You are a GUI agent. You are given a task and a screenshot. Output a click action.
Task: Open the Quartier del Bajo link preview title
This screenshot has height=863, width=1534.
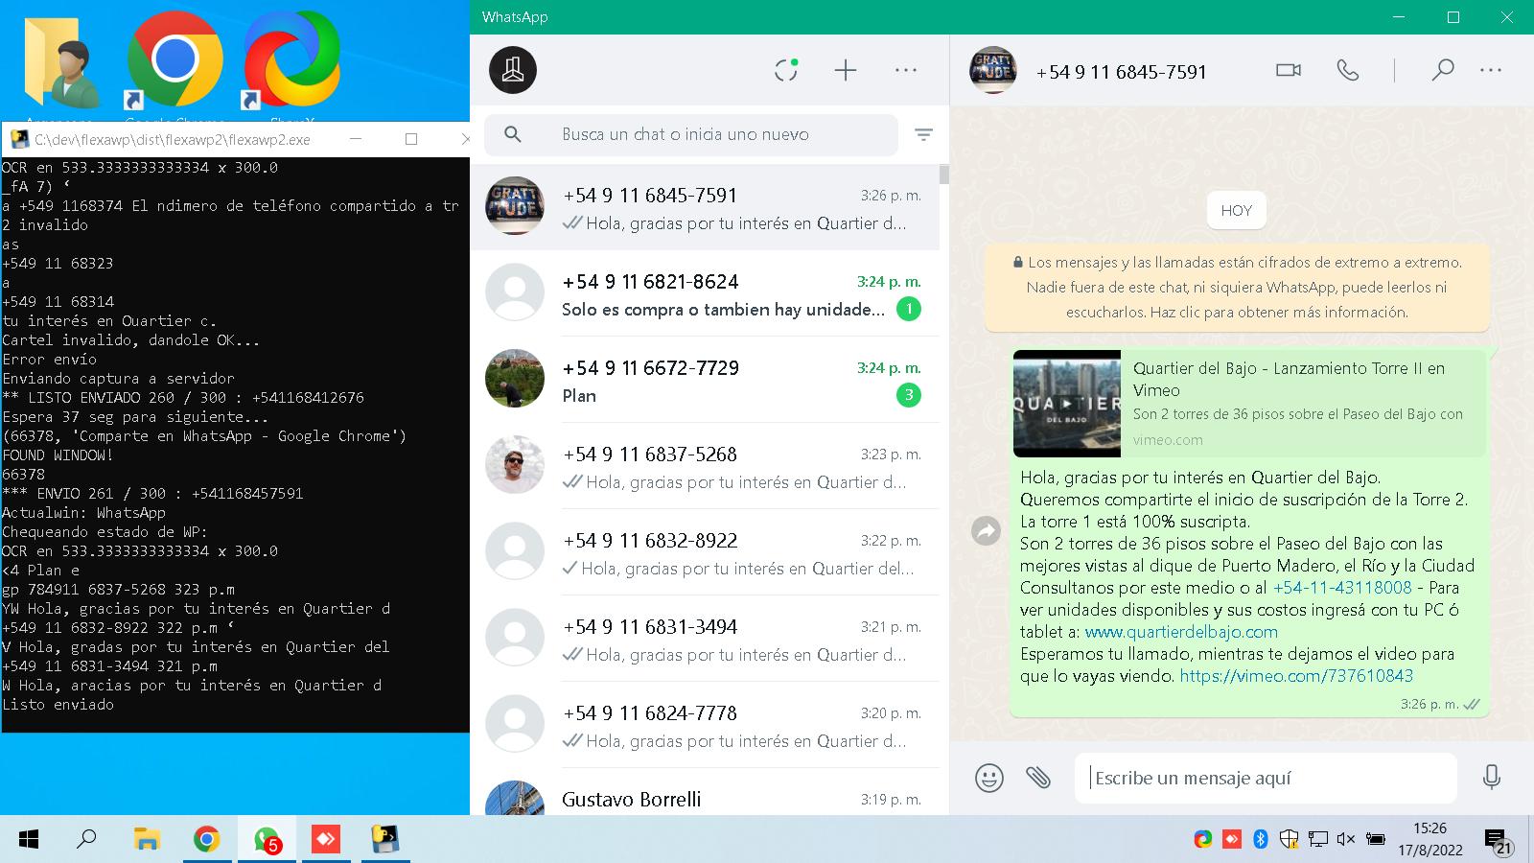click(x=1289, y=379)
